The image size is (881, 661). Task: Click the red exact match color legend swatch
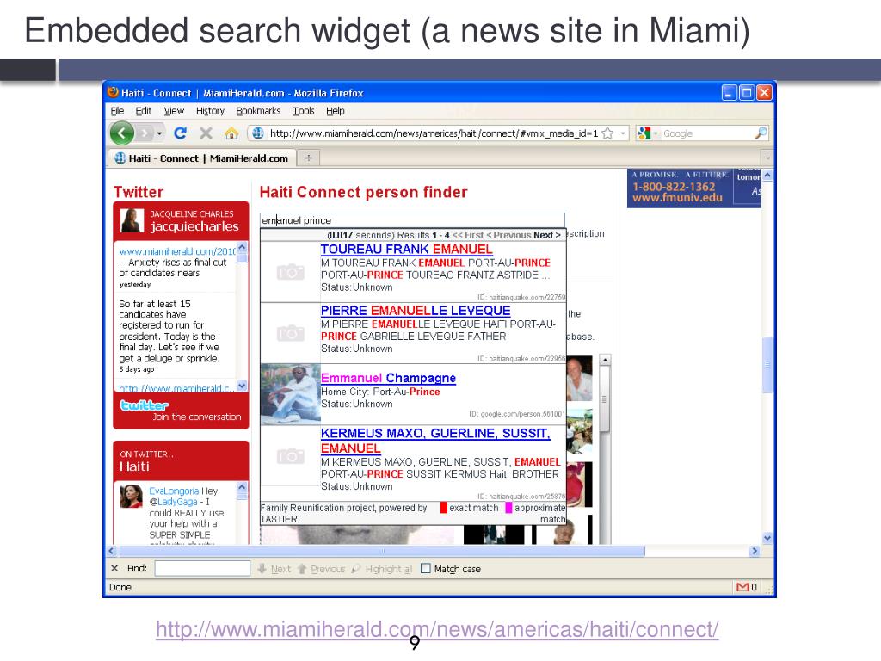(x=443, y=508)
